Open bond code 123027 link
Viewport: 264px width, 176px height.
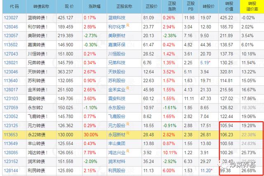click(11, 18)
